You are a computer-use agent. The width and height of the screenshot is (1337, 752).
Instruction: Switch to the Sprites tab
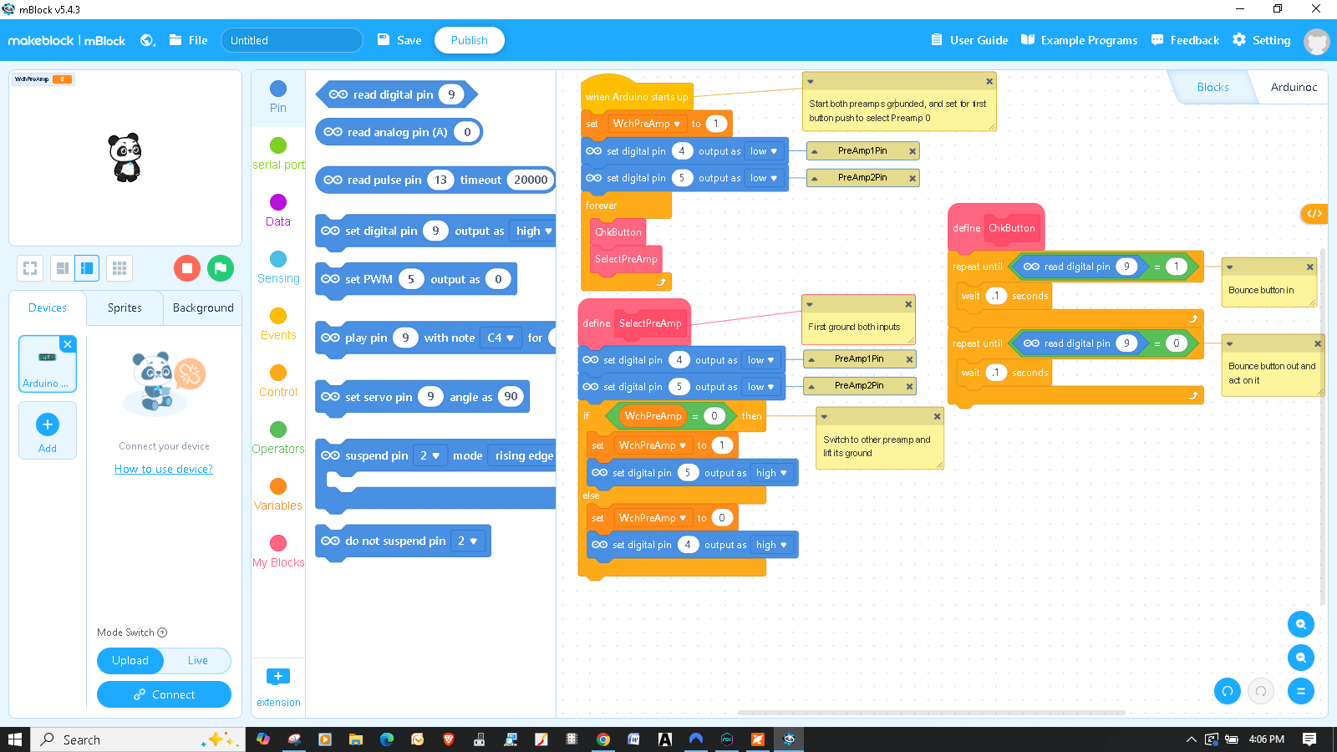click(125, 307)
